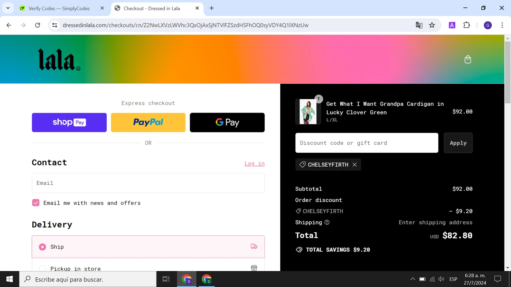Click the lala store logo

coord(59,60)
